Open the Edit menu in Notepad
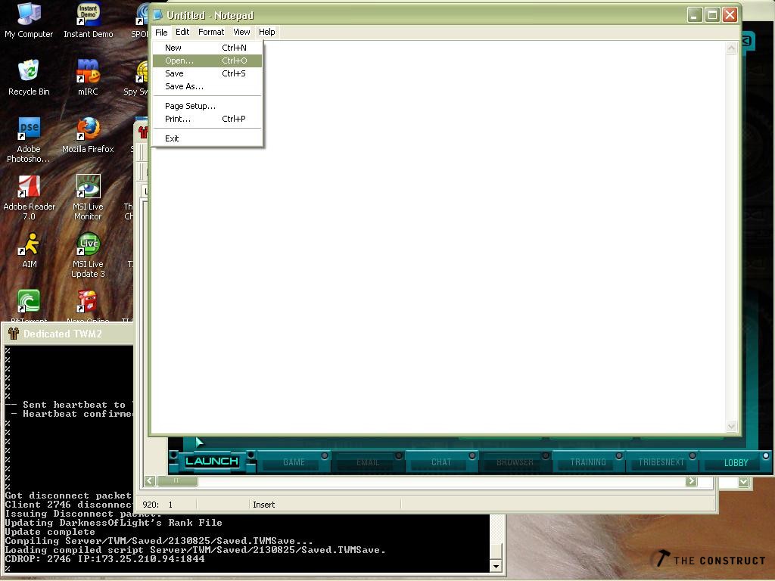The width and height of the screenshot is (775, 581). click(x=182, y=32)
